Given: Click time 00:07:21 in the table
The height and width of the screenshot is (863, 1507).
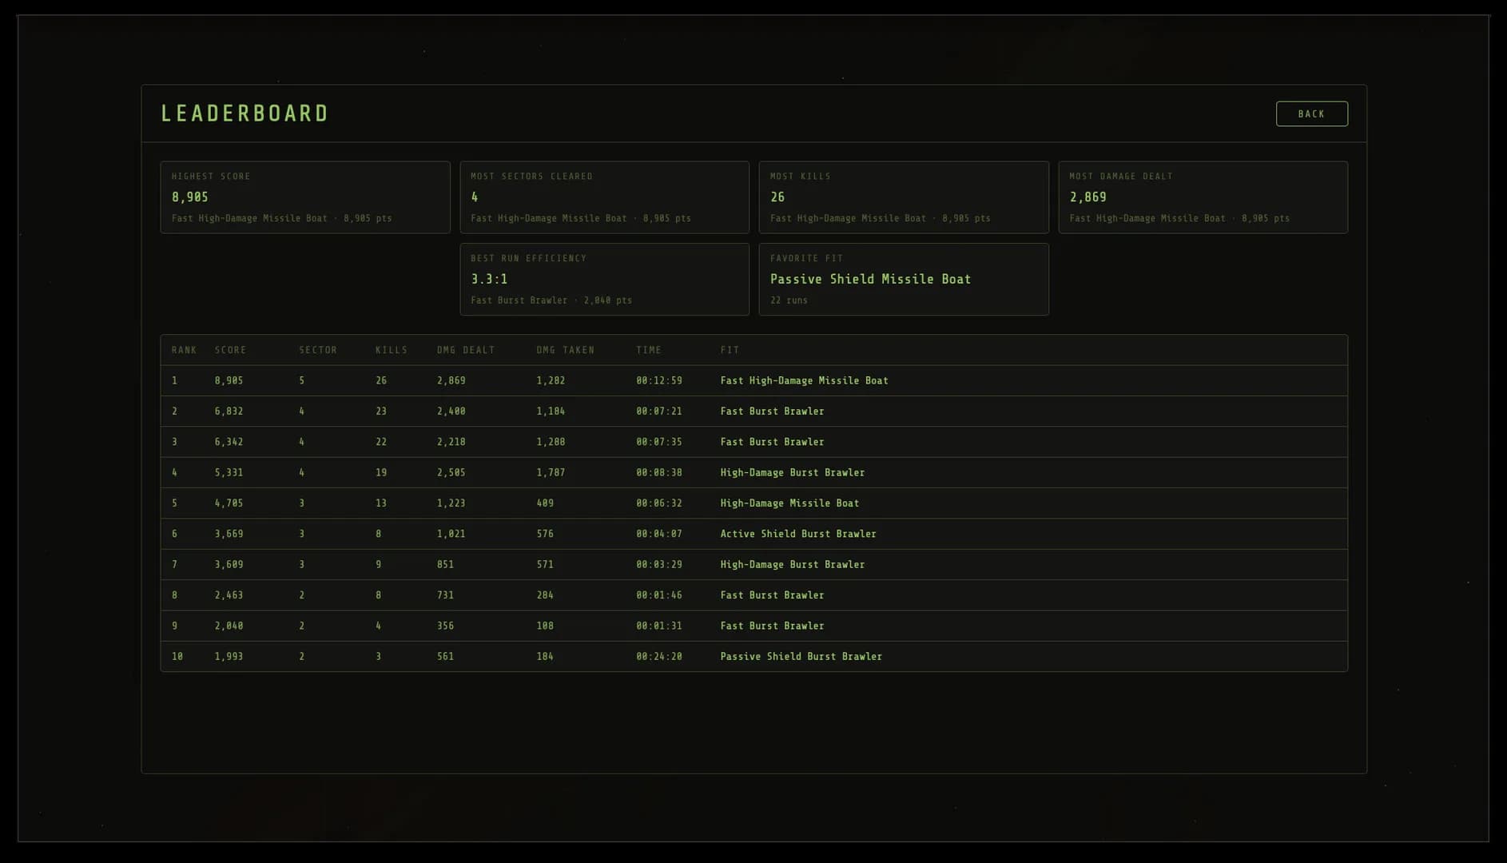Looking at the screenshot, I should point(659,412).
